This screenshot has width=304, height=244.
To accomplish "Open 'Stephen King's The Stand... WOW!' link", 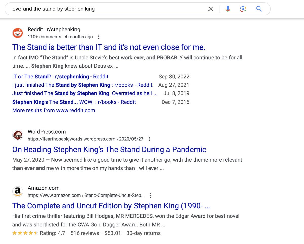I will coord(74,102).
